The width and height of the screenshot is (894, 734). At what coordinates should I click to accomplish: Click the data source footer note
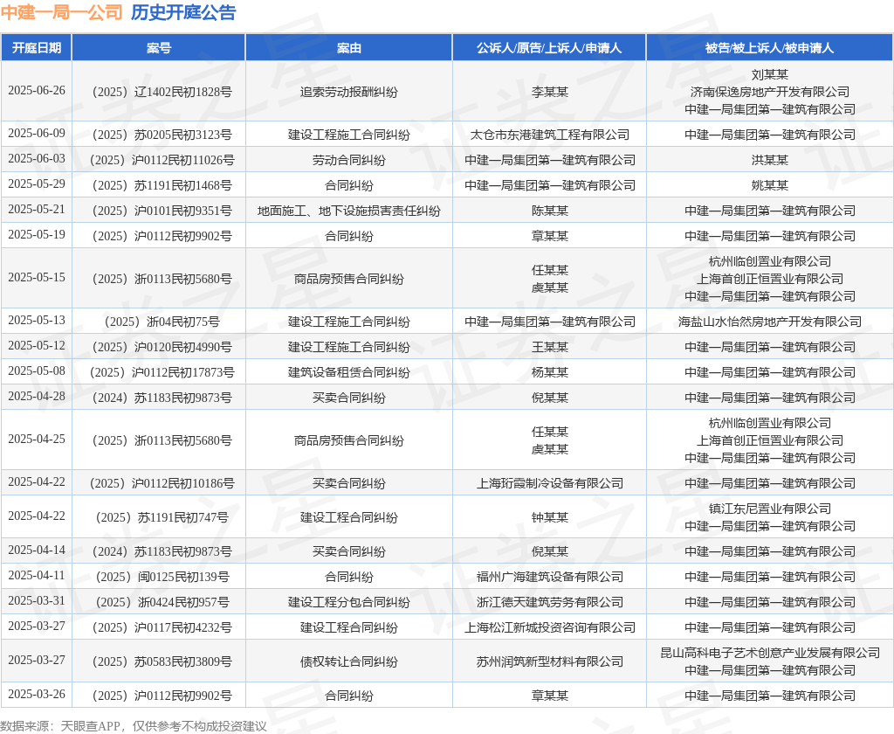click(134, 726)
